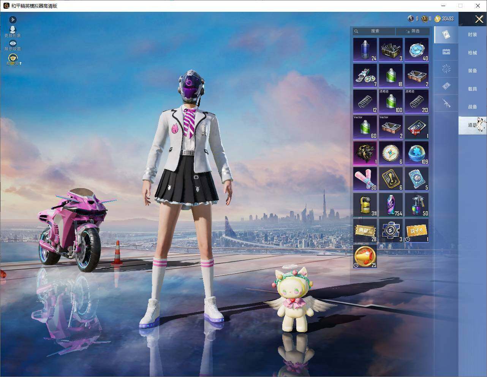The image size is (487, 377).
Task: Select the blue puzzle emblem item with count 3
Action: [x=391, y=230]
